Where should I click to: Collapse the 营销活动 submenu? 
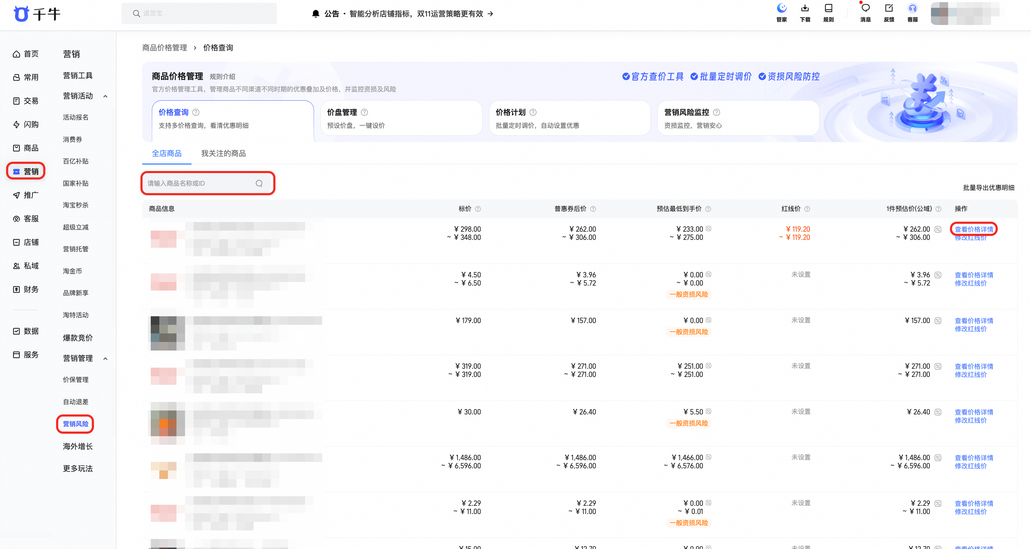(x=105, y=96)
